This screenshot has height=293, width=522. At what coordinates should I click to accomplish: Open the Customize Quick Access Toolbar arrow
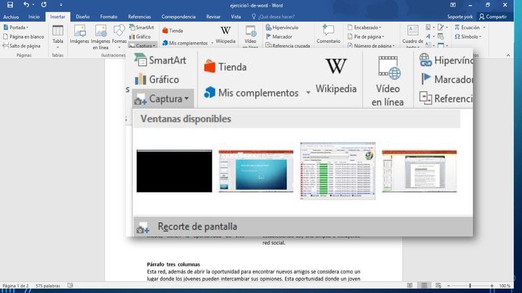[61, 5]
